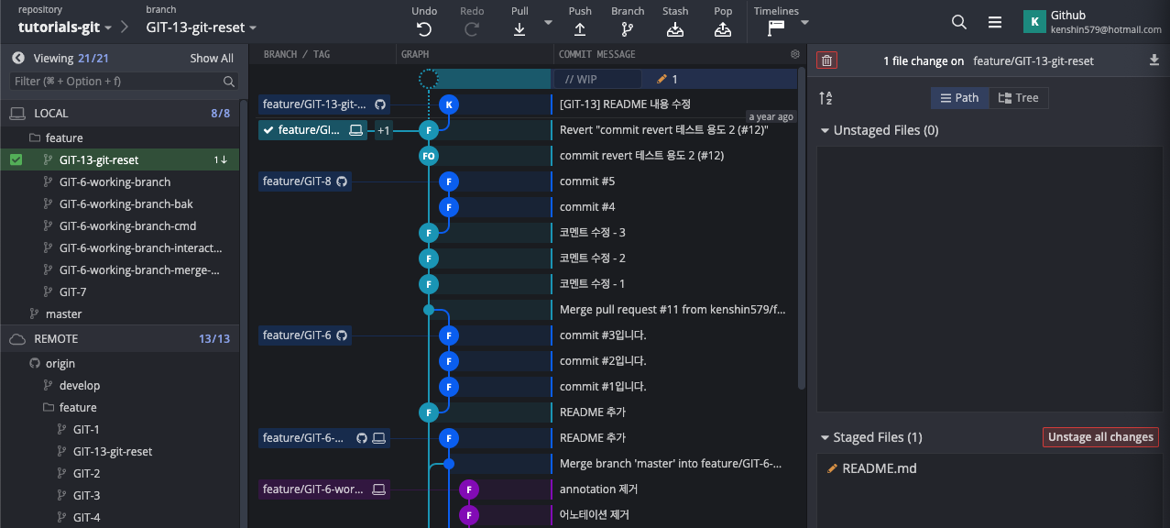This screenshot has height=528, width=1170.
Task: Select the master local branch
Action: pos(63,313)
